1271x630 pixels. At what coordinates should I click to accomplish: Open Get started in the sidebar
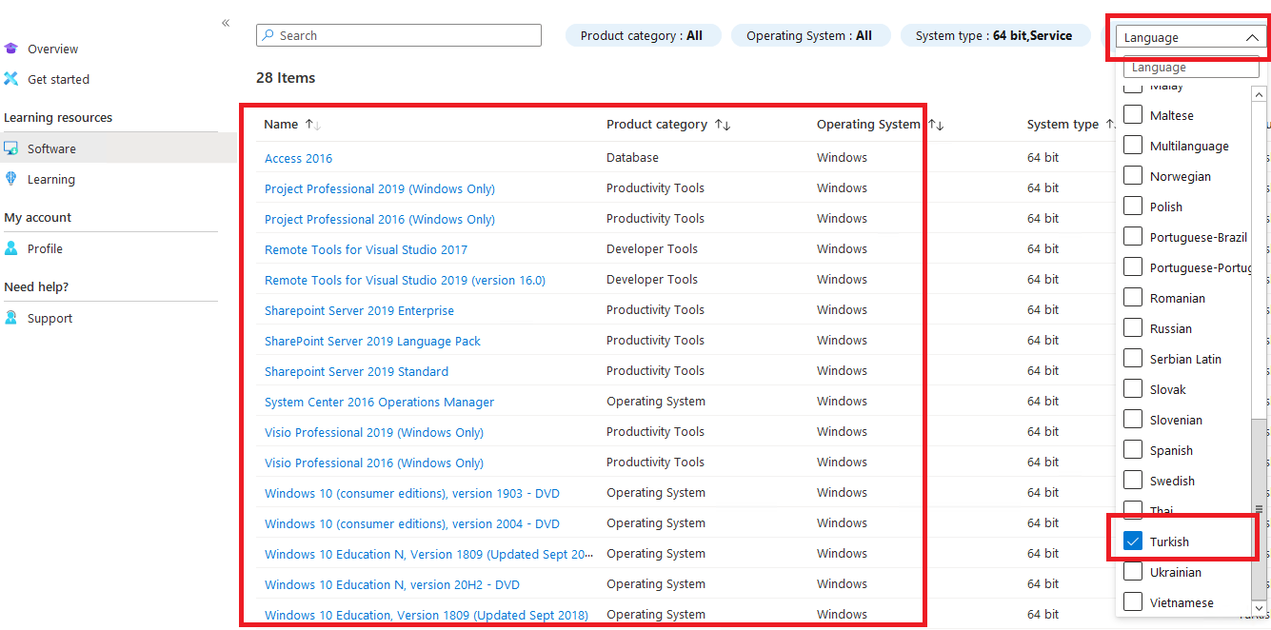[x=58, y=79]
